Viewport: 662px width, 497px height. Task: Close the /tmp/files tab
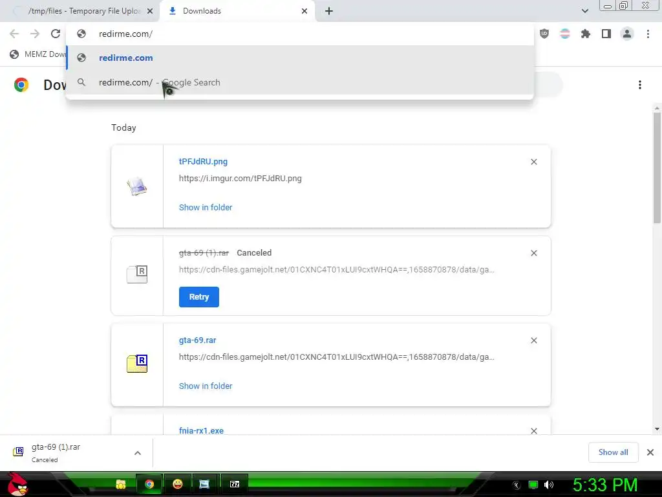pyautogui.click(x=150, y=11)
